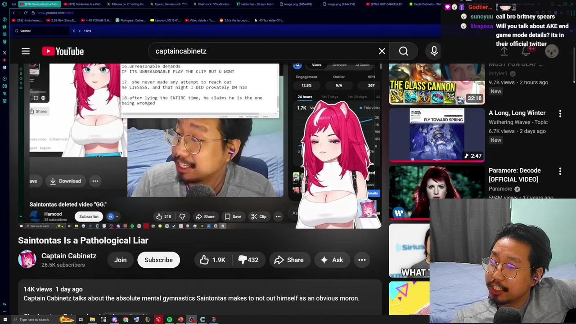Viewport: 576px width, 324px height.
Task: Click Views tab in analytics panel
Action: [317, 65]
